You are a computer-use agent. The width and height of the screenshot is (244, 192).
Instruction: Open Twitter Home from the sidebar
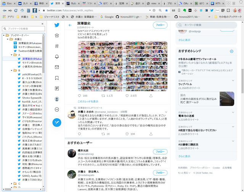[57, 35]
